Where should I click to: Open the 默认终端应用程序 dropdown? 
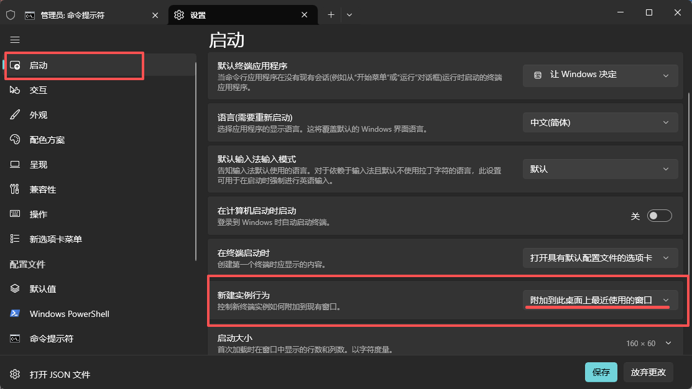pyautogui.click(x=600, y=75)
